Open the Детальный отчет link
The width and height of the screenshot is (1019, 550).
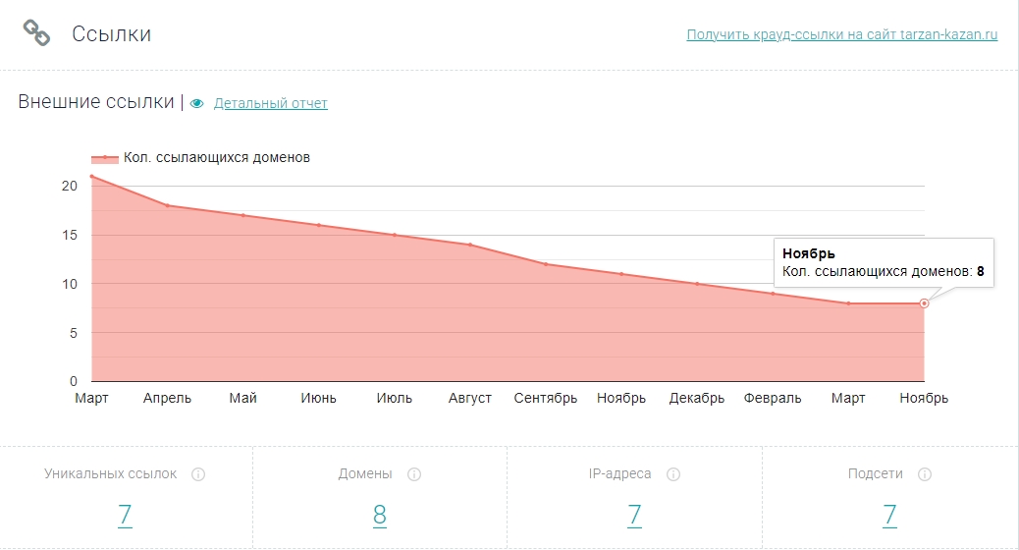[270, 103]
